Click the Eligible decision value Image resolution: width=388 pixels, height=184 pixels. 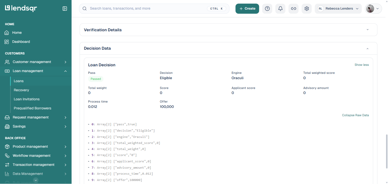pyautogui.click(x=166, y=78)
